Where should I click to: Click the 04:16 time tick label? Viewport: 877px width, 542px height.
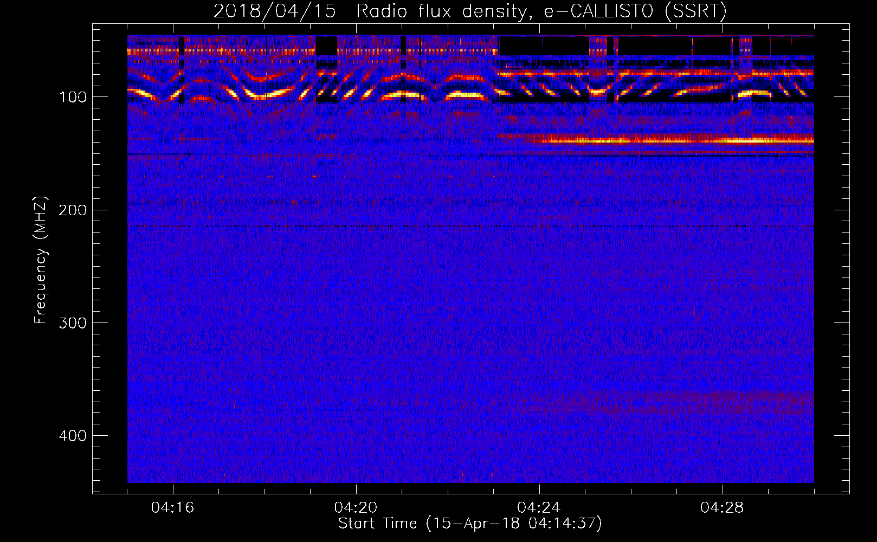[173, 507]
